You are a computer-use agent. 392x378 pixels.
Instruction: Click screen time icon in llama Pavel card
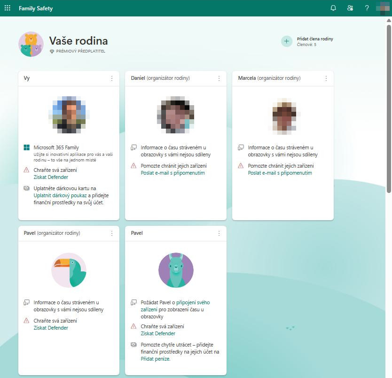134,302
